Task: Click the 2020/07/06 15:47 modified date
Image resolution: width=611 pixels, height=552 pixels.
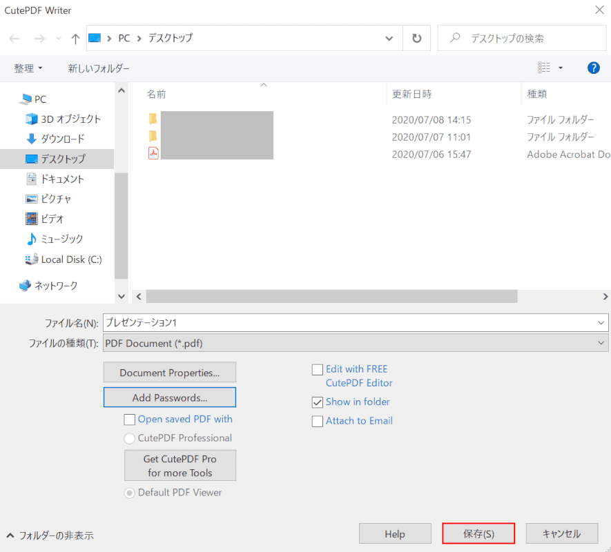Action: pyautogui.click(x=431, y=155)
